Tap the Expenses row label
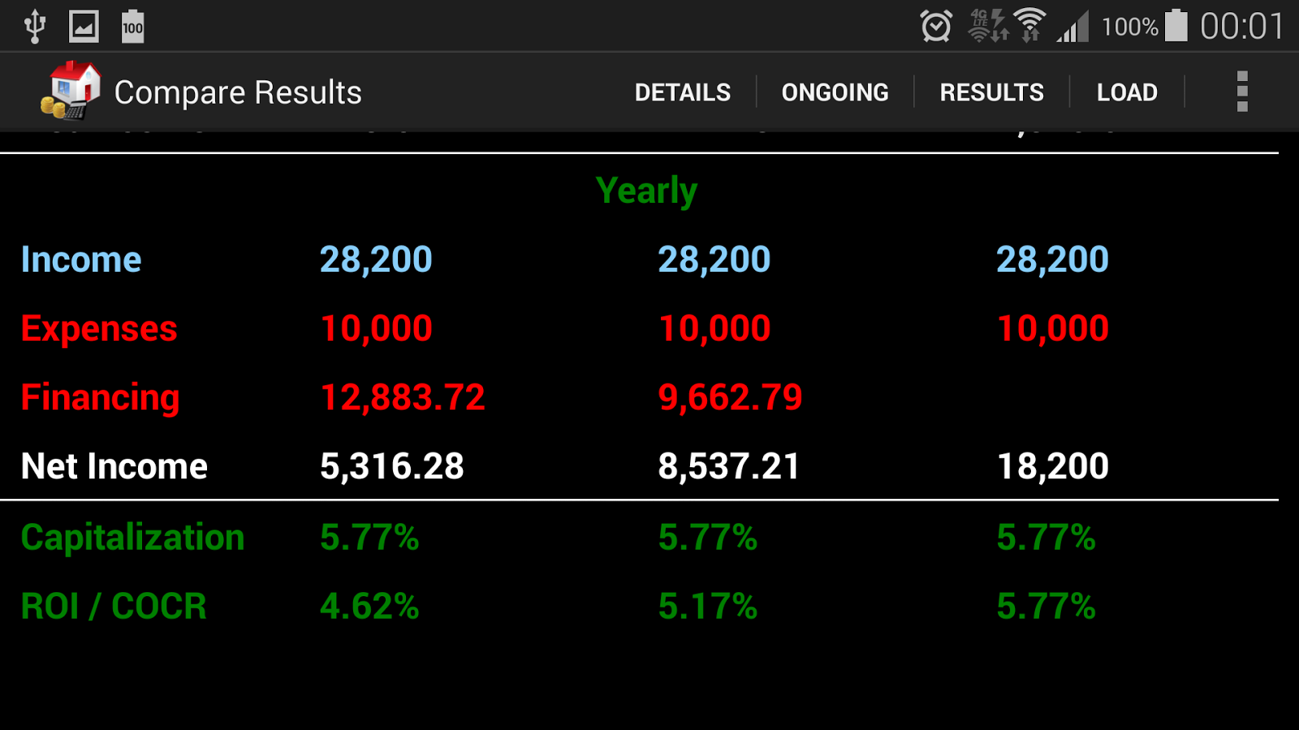 tap(99, 329)
